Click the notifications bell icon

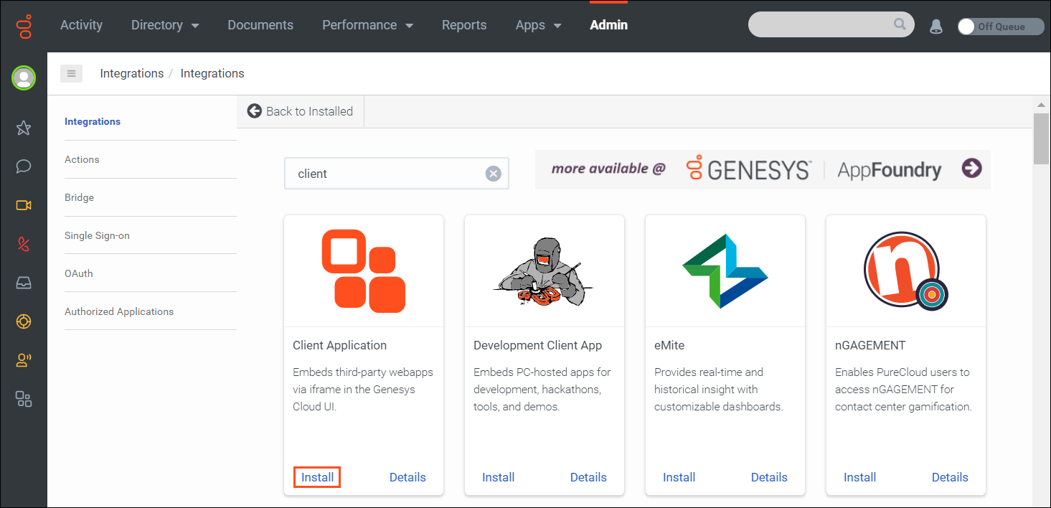[x=935, y=27]
